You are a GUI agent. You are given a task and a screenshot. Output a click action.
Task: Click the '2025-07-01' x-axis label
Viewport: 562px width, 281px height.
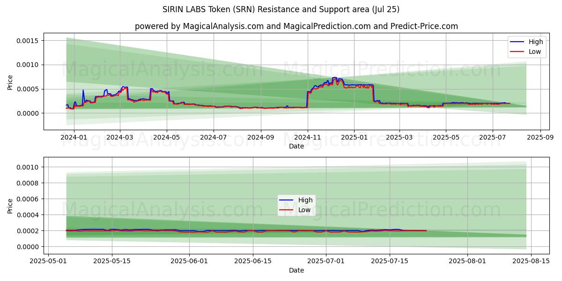coord(325,261)
